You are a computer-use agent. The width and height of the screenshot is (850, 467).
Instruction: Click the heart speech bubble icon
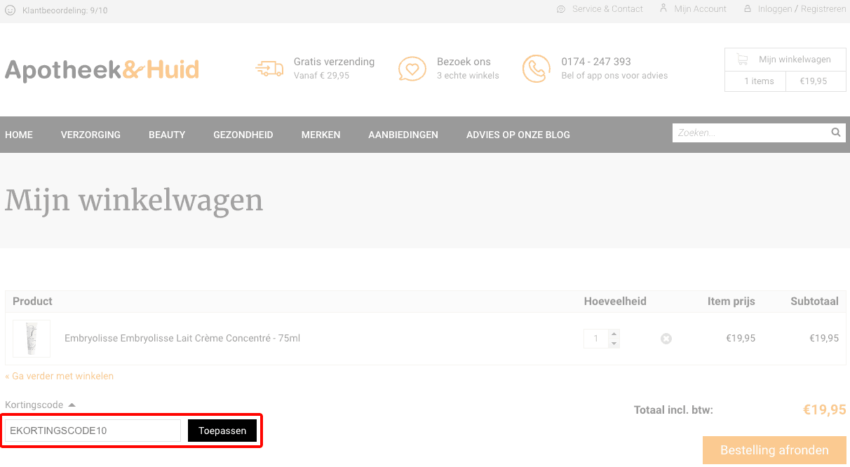click(412, 69)
